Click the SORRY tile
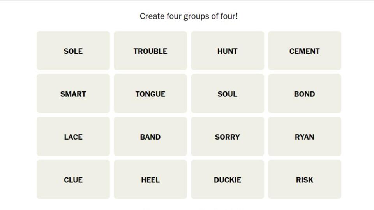The width and height of the screenshot is (374, 210). coord(227,137)
